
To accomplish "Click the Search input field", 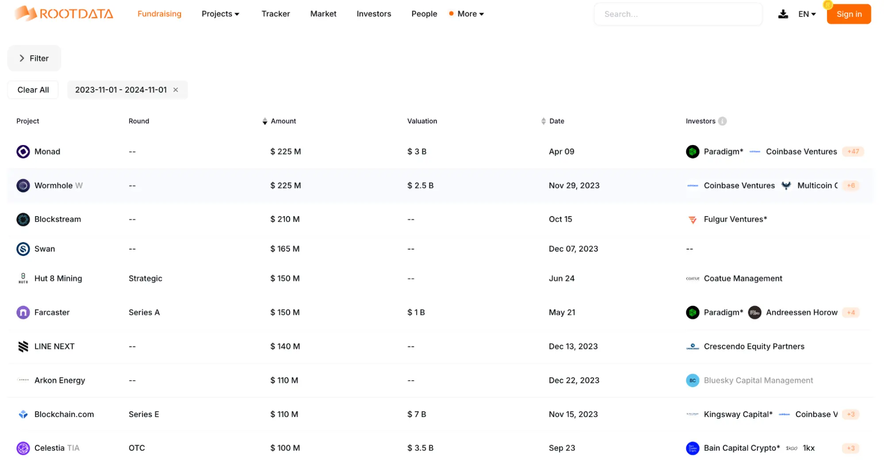I will coord(677,14).
